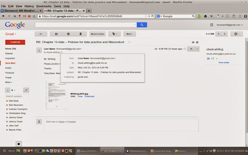Open a new tab with the plus button

click(89, 11)
